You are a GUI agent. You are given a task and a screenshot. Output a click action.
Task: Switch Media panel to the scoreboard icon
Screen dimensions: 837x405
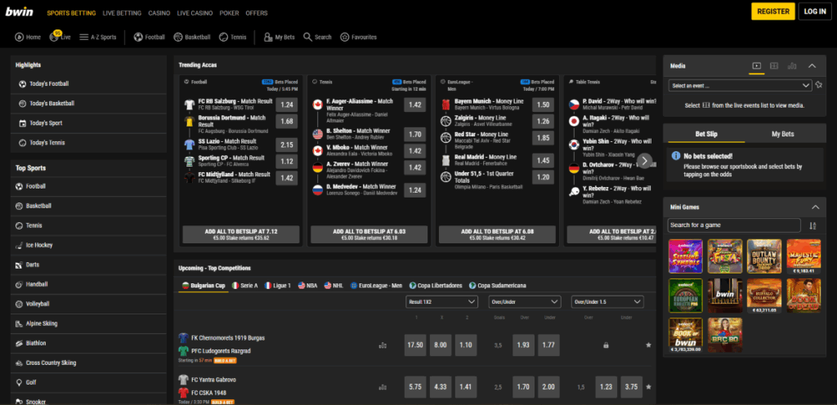(774, 65)
